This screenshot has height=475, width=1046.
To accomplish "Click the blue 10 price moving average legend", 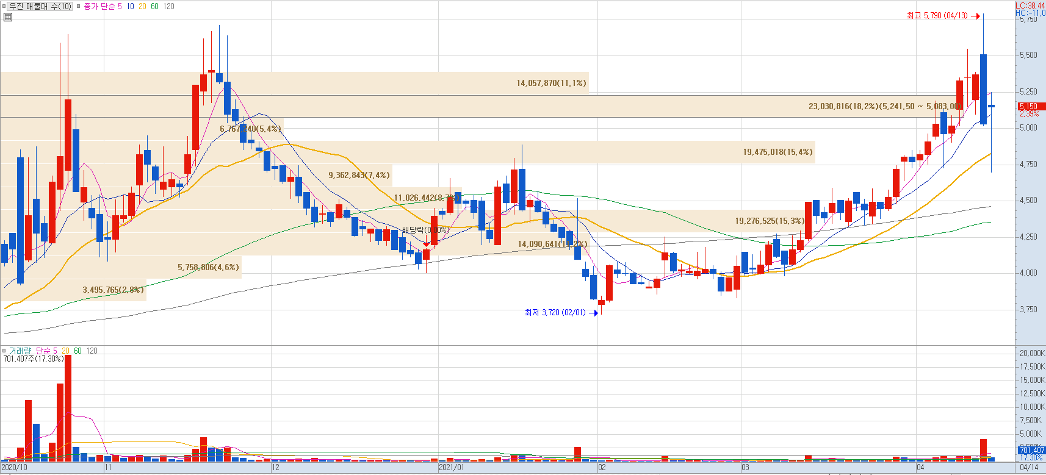I will 131,6.
